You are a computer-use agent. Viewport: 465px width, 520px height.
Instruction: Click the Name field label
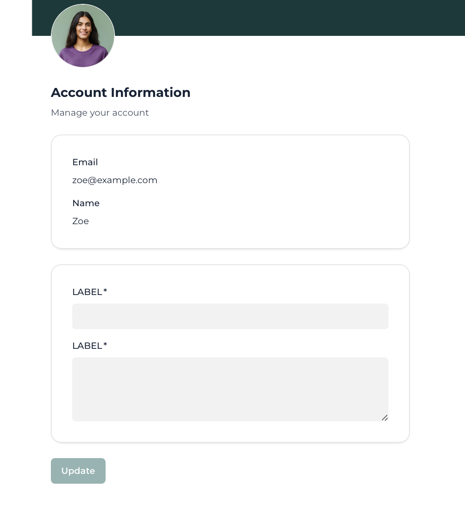click(86, 203)
